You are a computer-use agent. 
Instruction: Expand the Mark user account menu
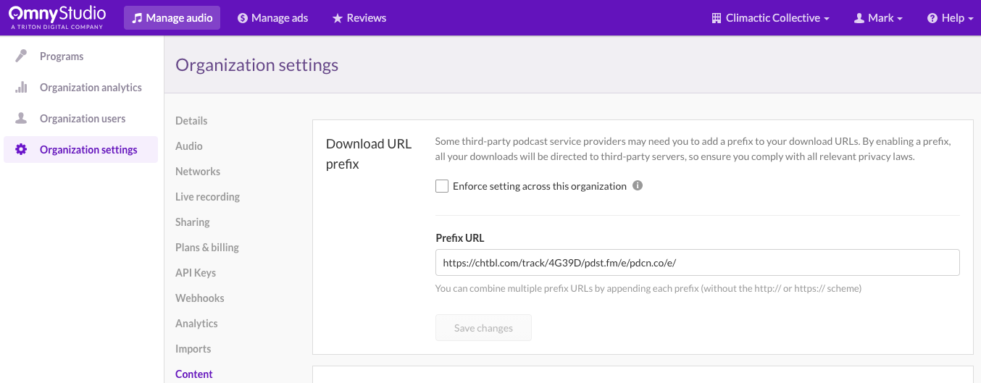[x=878, y=18]
